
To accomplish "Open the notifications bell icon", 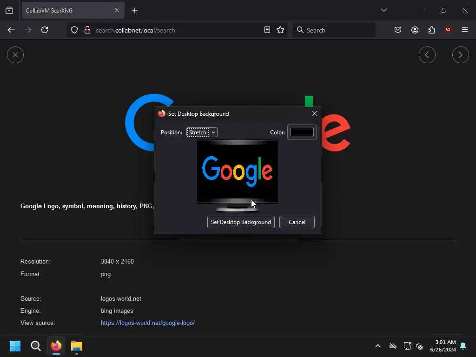I will click(x=463, y=346).
